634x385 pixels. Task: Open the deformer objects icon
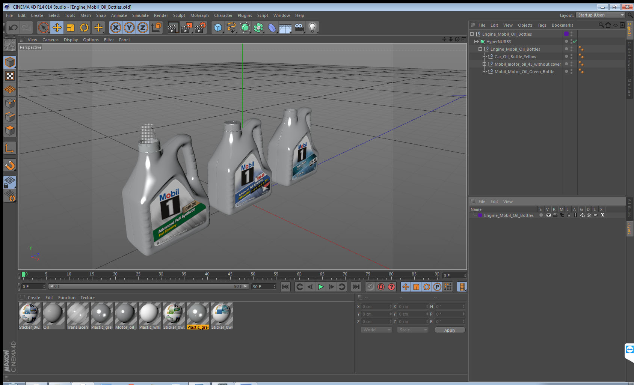[x=272, y=27]
